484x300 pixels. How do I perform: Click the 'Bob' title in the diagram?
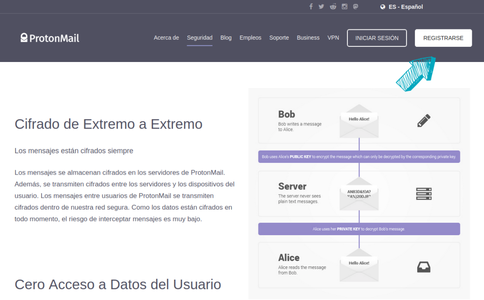click(x=286, y=115)
